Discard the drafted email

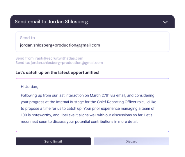point(131,141)
